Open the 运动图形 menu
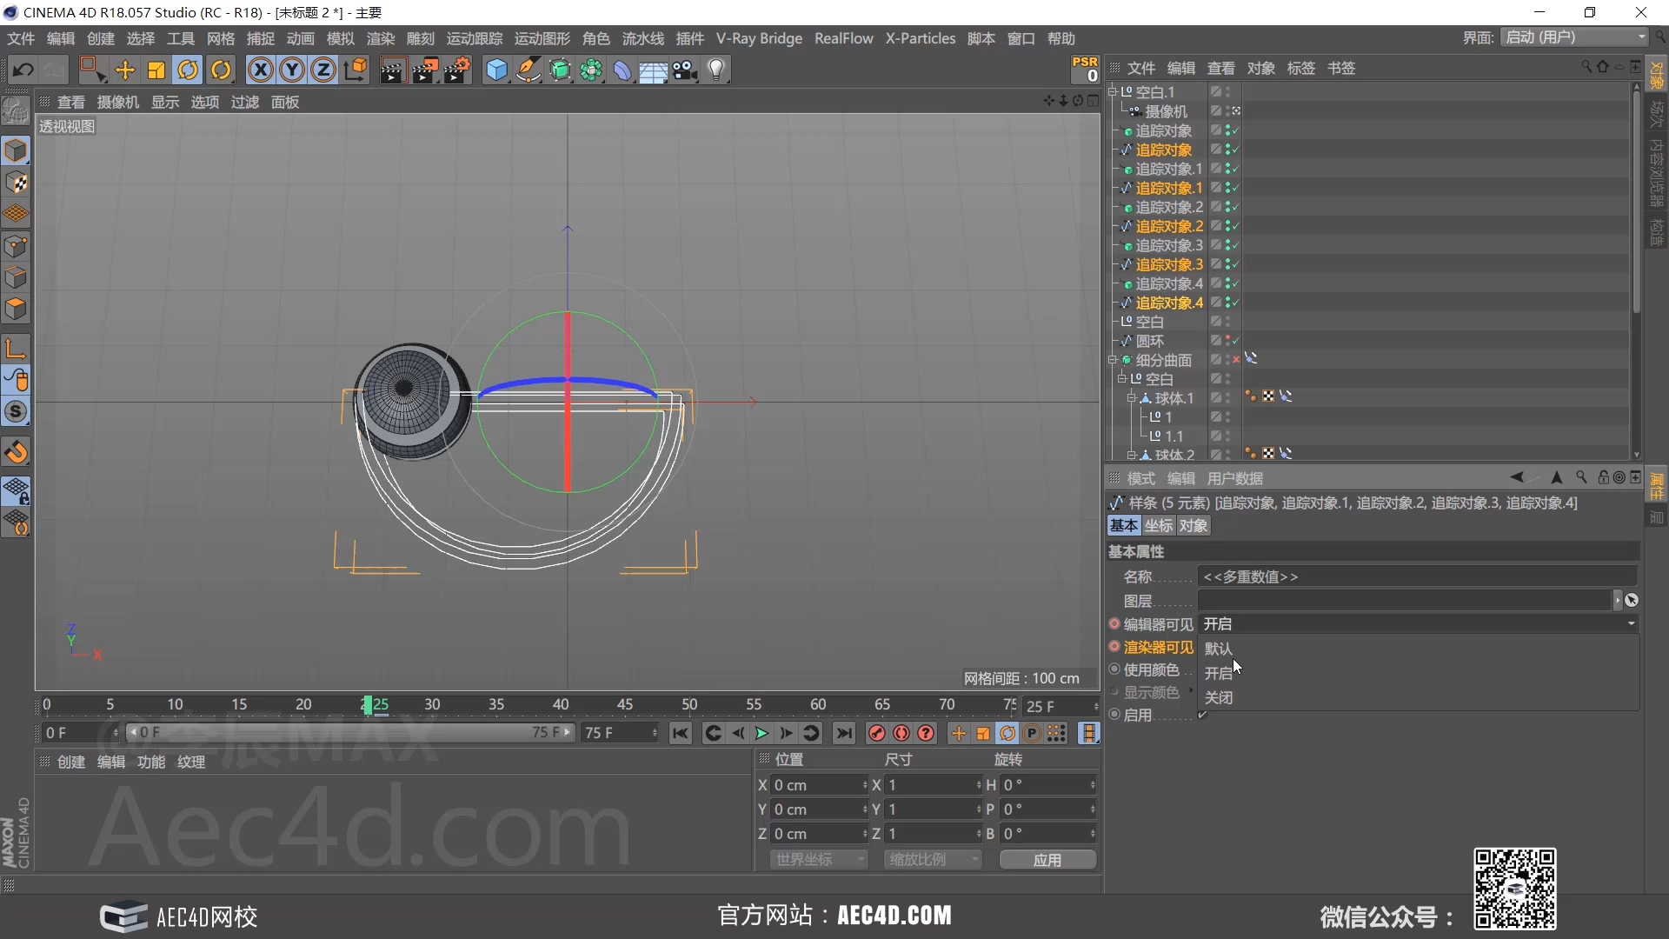The image size is (1669, 939). tap(542, 39)
